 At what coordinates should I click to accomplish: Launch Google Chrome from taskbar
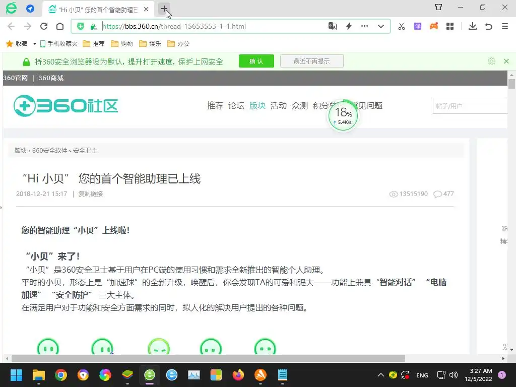61,375
